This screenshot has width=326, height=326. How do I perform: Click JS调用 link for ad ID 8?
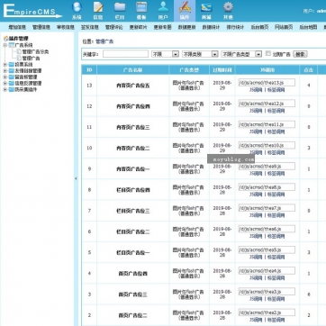256,195
